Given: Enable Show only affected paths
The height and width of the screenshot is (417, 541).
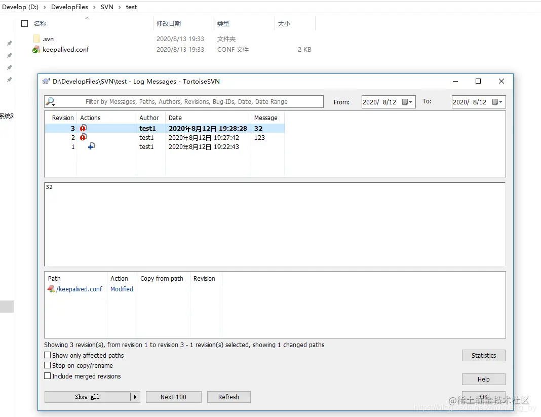Looking at the screenshot, I should (48, 355).
